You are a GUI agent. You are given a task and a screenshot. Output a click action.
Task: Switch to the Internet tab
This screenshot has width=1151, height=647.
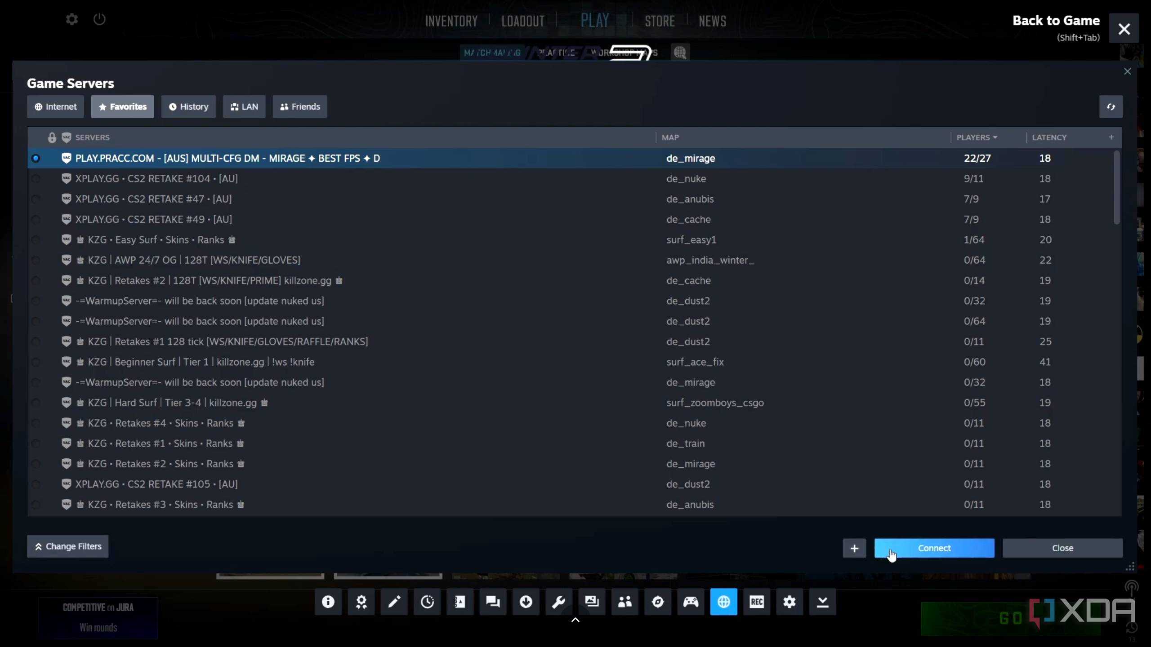[55, 106]
